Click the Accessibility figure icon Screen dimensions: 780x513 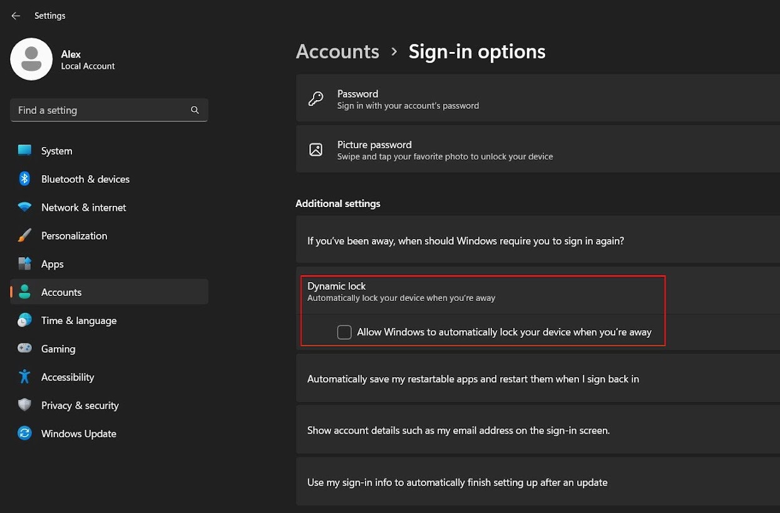tap(24, 377)
